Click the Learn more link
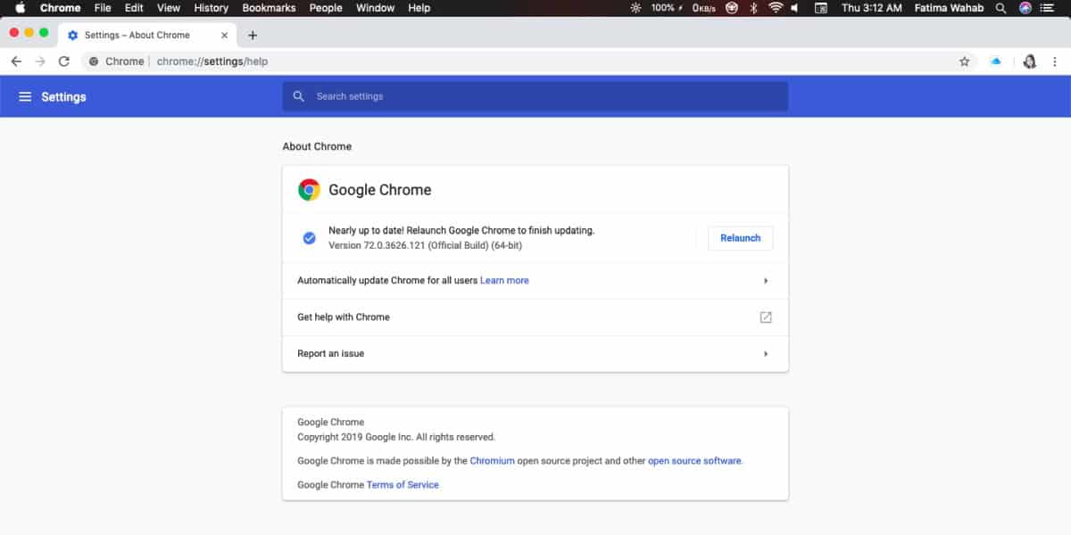1071x535 pixels. pyautogui.click(x=504, y=280)
